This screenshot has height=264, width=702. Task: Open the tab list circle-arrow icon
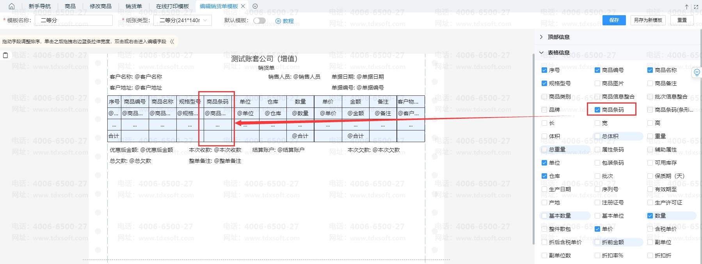point(255,6)
